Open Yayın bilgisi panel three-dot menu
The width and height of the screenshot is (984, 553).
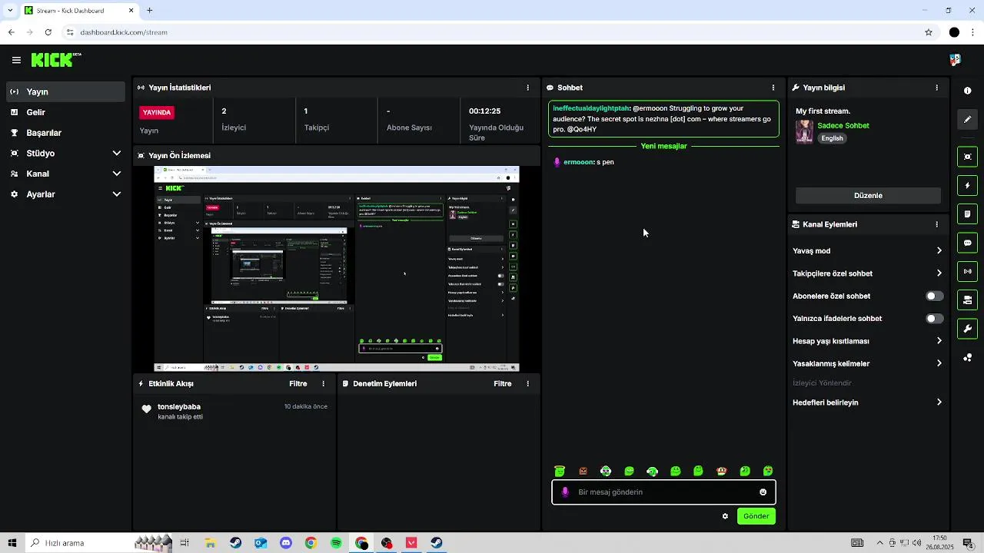936,88
